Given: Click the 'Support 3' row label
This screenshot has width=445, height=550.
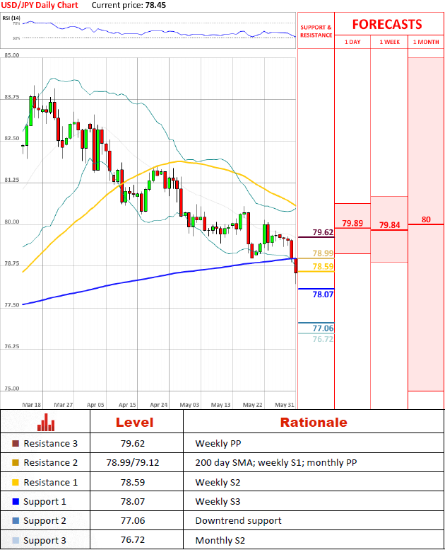Looking at the screenshot, I should pyautogui.click(x=44, y=541).
